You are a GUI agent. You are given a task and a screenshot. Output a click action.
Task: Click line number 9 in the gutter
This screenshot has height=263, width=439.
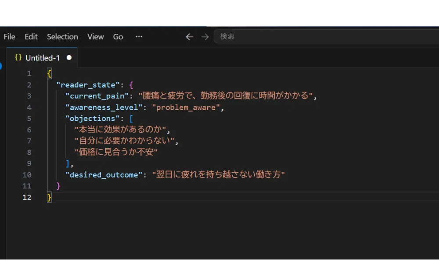pyautogui.click(x=29, y=163)
